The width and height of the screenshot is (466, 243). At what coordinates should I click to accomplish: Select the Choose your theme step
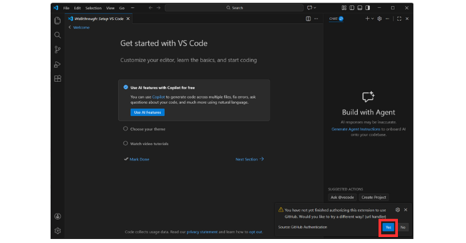[x=148, y=129]
